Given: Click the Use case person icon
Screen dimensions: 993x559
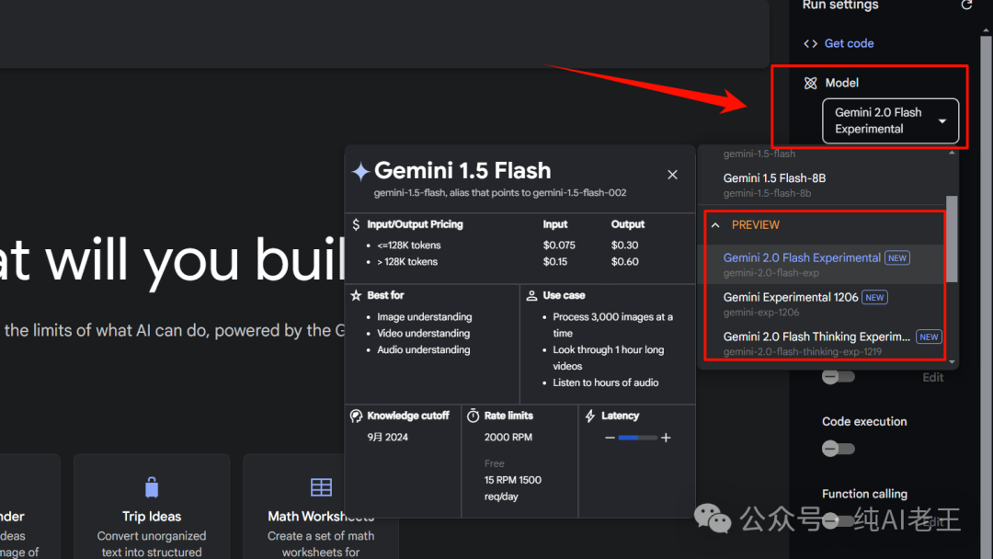Looking at the screenshot, I should tap(532, 296).
